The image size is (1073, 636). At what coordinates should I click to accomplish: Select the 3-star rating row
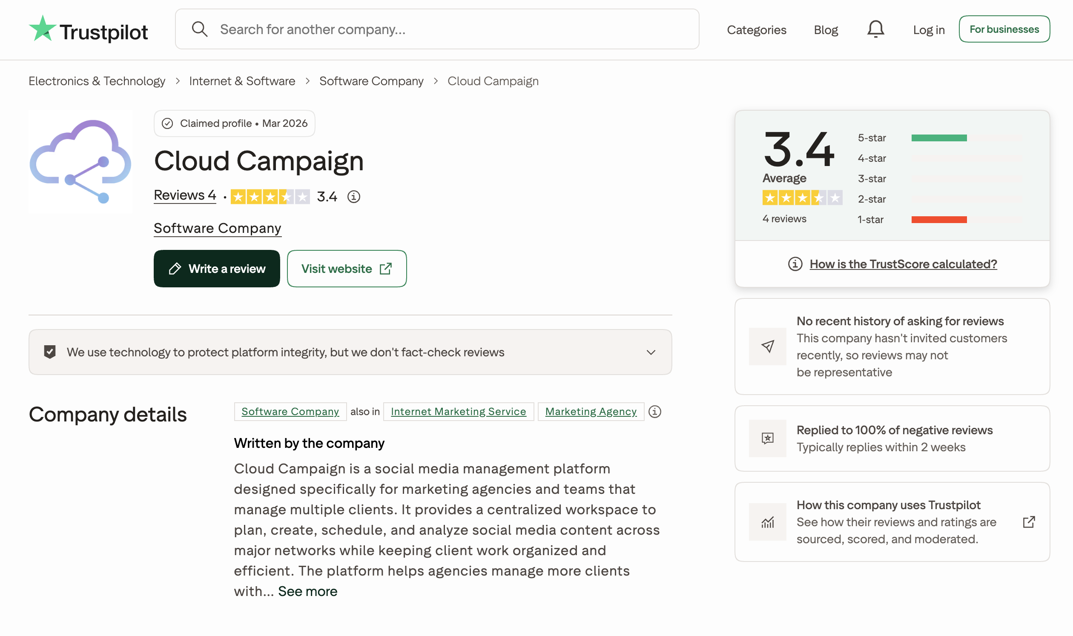click(939, 179)
